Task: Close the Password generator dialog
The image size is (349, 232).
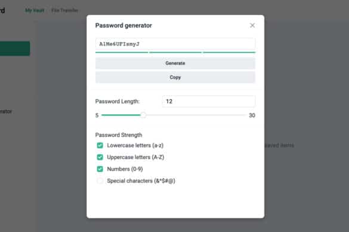Action: point(252,26)
